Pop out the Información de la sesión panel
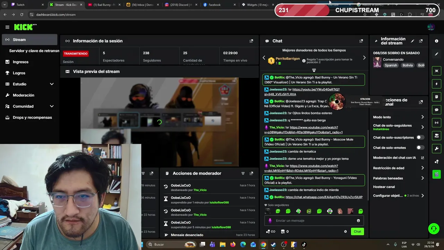 click(x=251, y=41)
